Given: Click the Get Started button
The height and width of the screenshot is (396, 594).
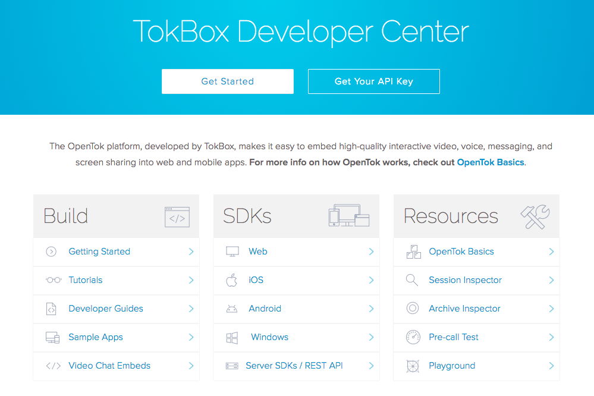Looking at the screenshot, I should 228,81.
